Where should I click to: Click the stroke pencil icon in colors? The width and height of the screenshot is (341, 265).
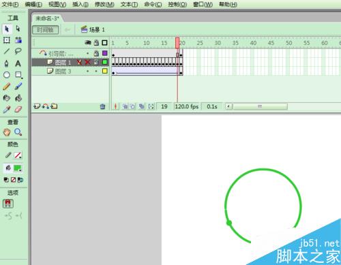(8, 155)
